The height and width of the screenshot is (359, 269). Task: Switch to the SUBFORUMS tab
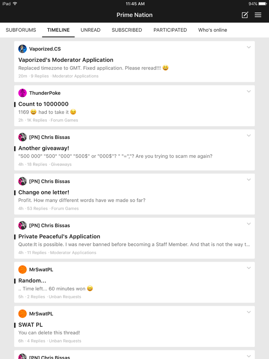(x=21, y=30)
